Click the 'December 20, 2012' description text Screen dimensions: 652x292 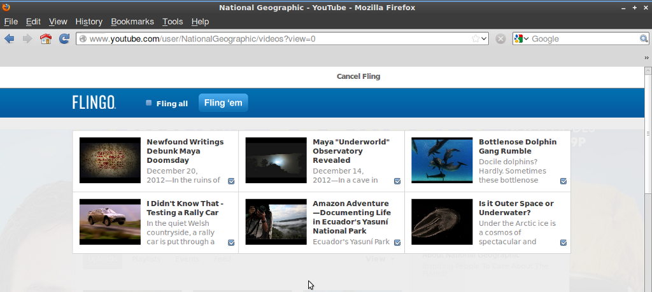[x=183, y=176]
